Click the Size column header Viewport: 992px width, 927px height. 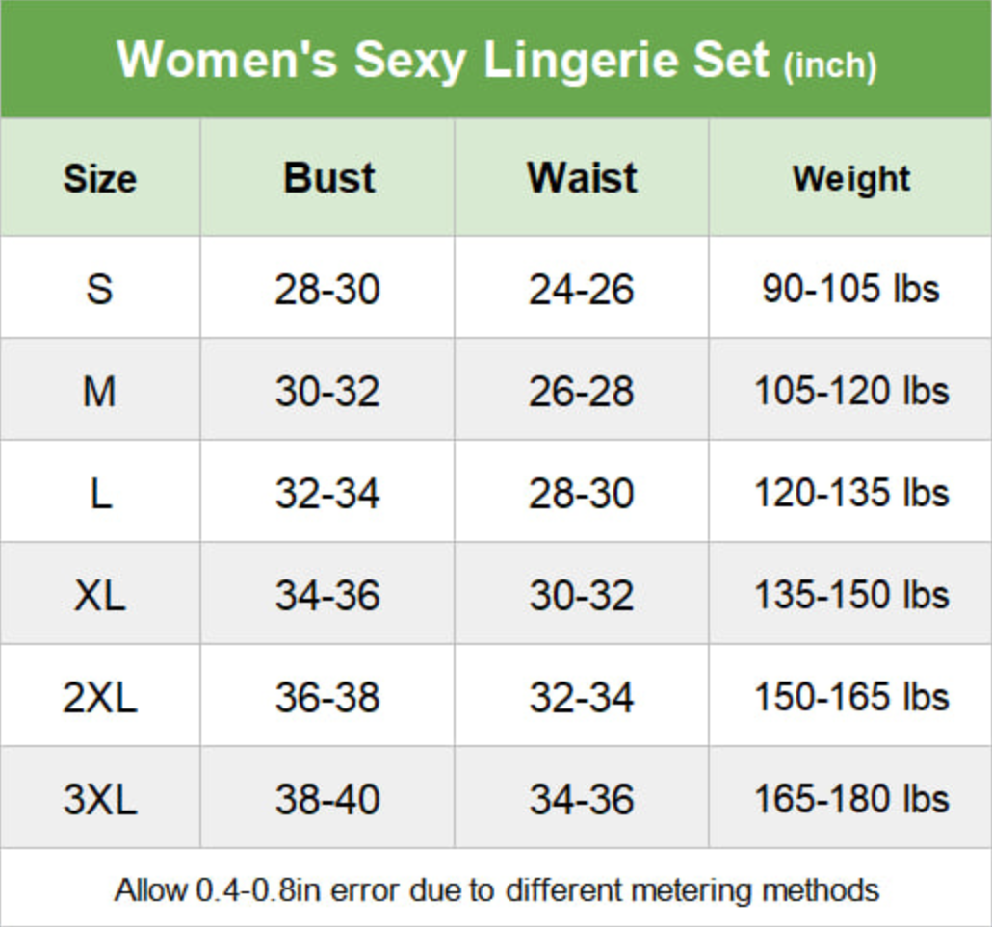point(100,179)
